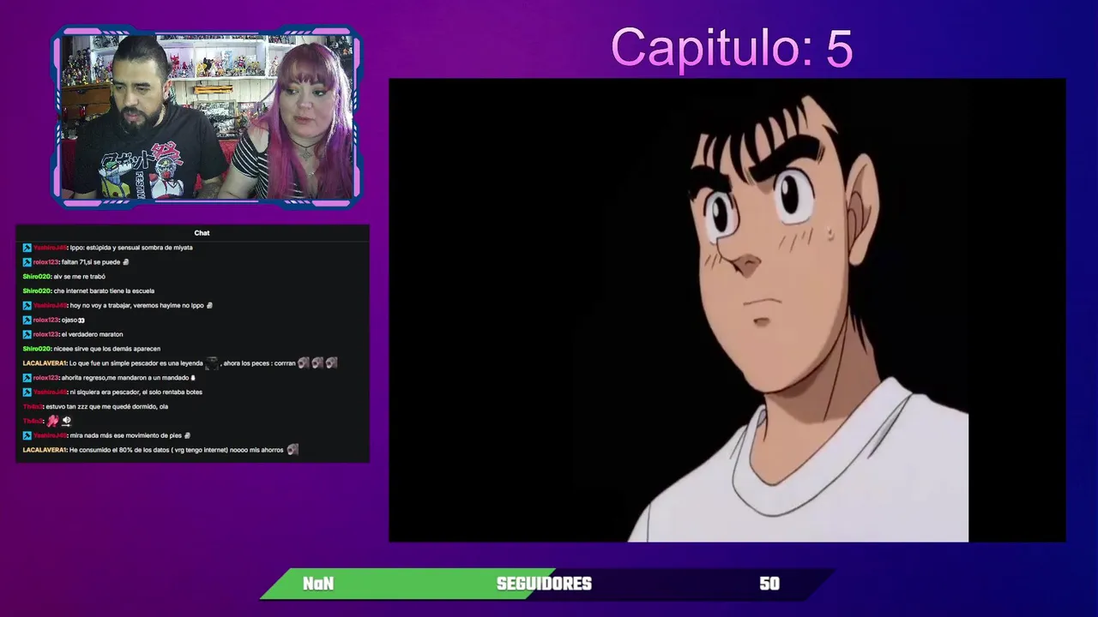Image resolution: width=1098 pixels, height=617 pixels.
Task: Click the emote after 'movimiento de pies'
Action: click(187, 435)
